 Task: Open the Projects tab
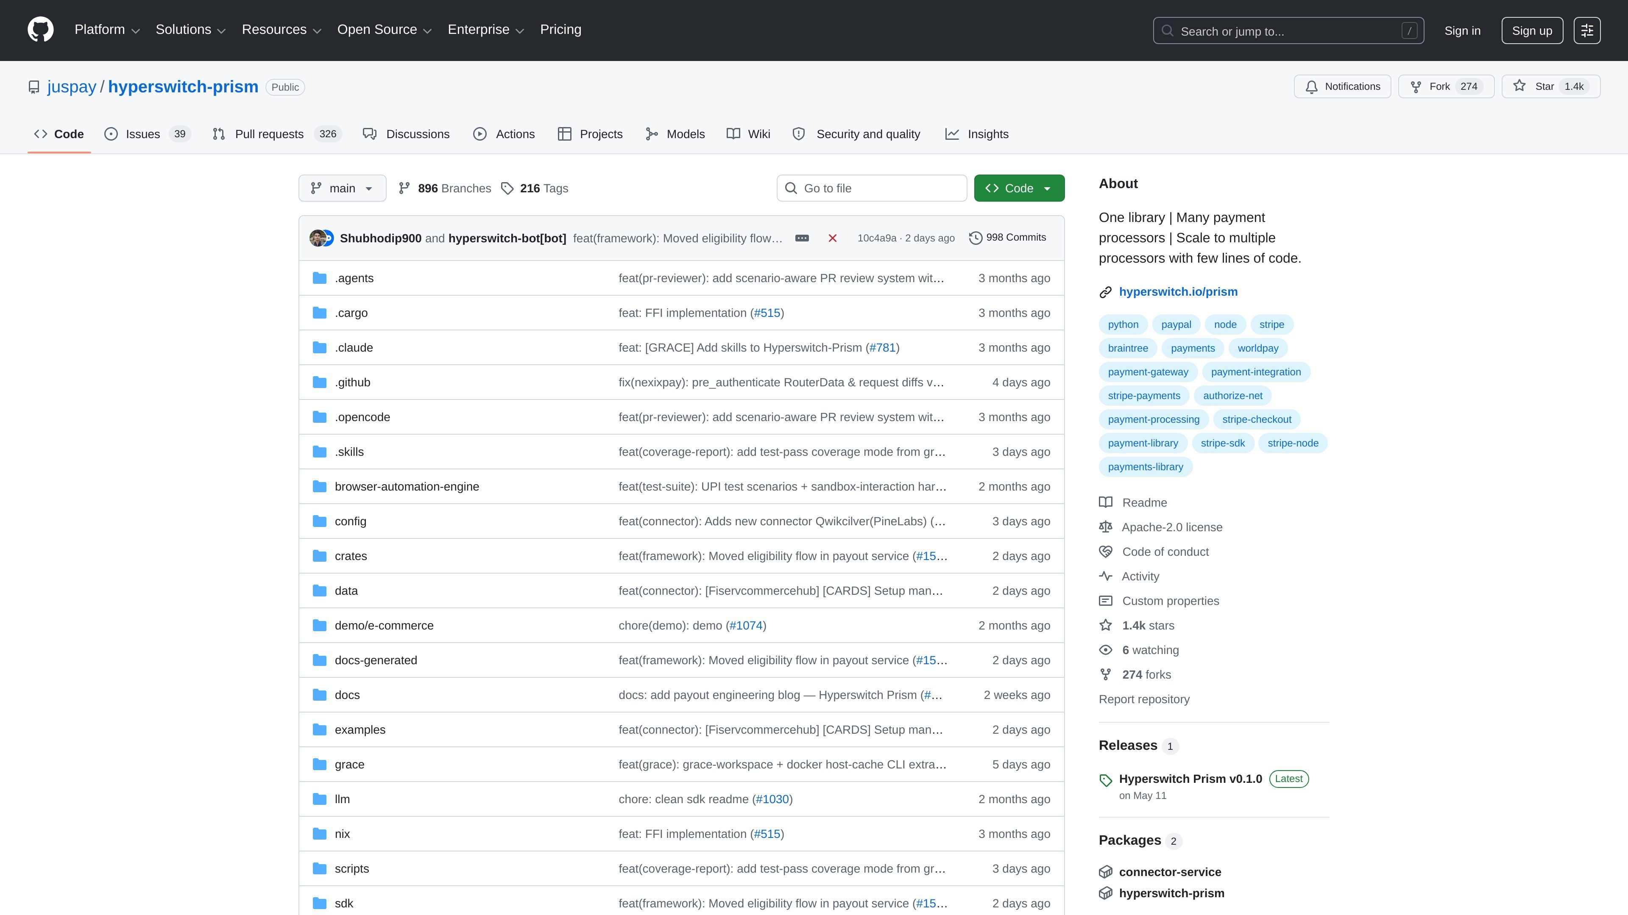pos(590,134)
